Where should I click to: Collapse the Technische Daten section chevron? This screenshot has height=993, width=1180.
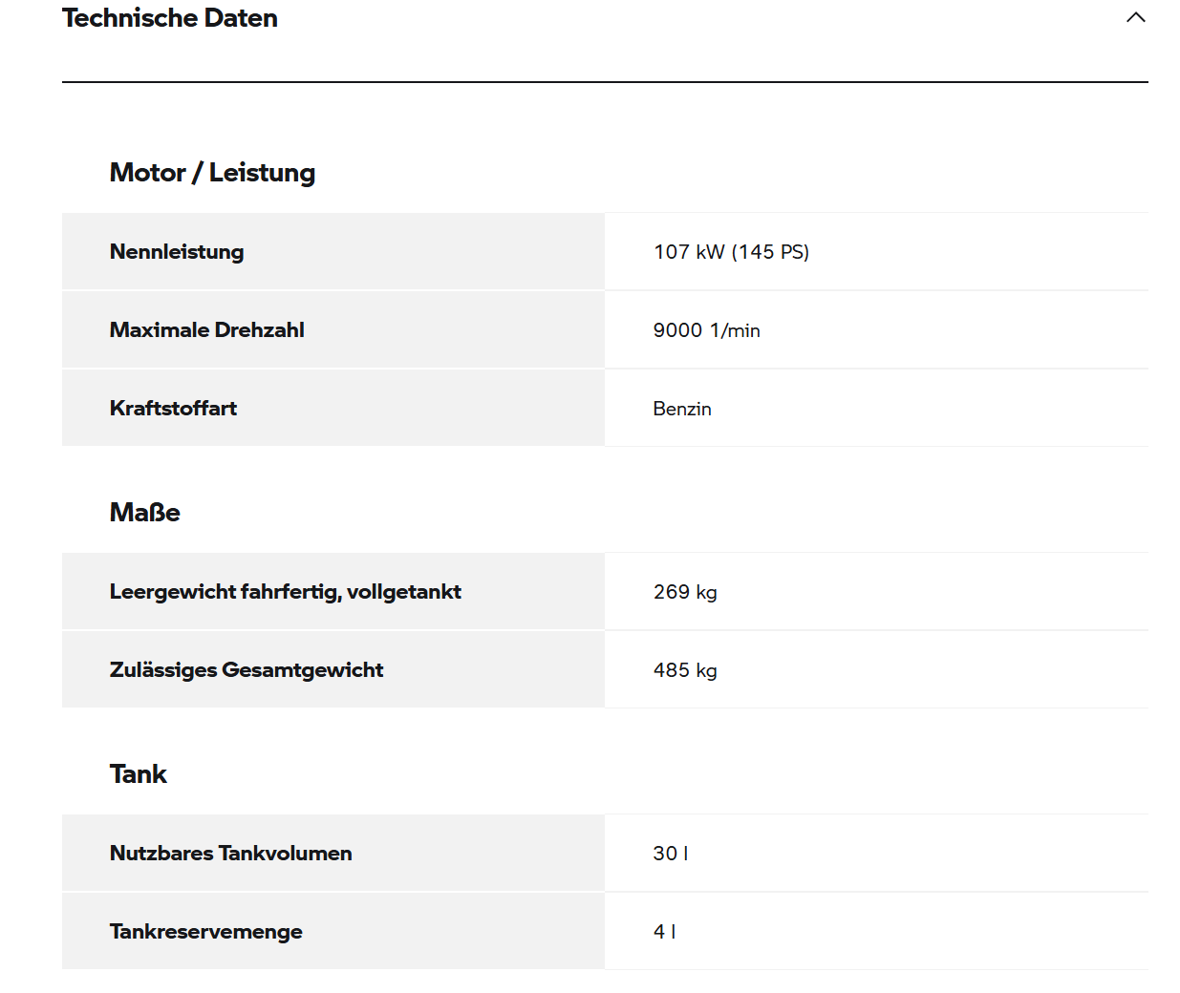[1135, 17]
